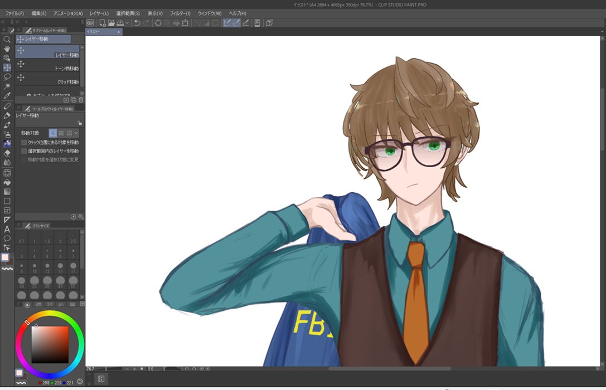This screenshot has width=606, height=390.
Task: Set move target to tone pattern mode
Action: coord(61,133)
